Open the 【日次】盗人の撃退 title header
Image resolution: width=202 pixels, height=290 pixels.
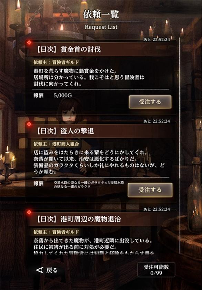(101, 131)
